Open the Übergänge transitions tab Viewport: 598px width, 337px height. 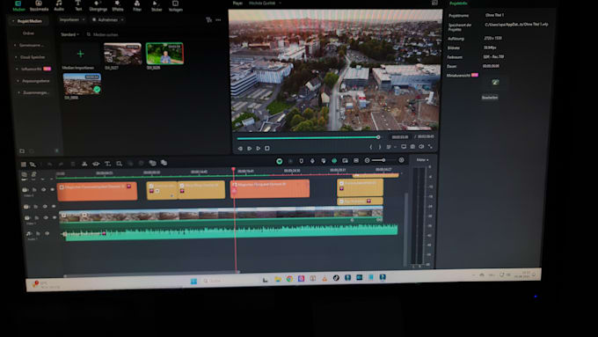click(x=98, y=6)
